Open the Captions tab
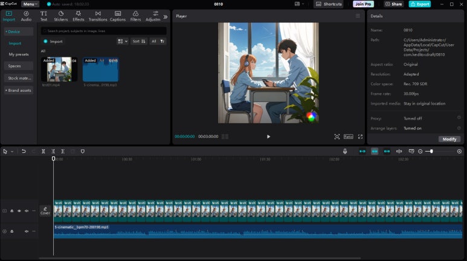 pos(118,16)
